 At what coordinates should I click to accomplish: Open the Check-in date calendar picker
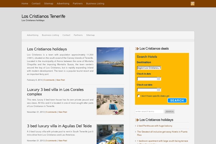click(158, 78)
